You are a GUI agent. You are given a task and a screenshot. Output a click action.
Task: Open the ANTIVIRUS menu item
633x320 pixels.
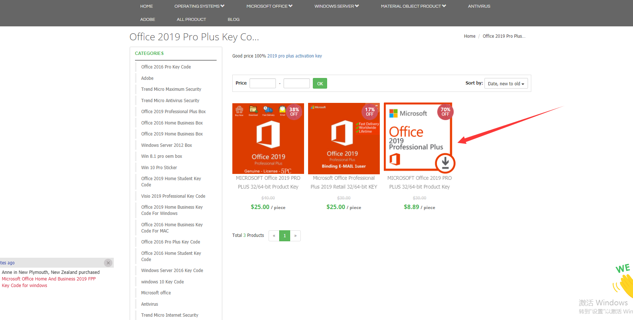[x=479, y=6]
